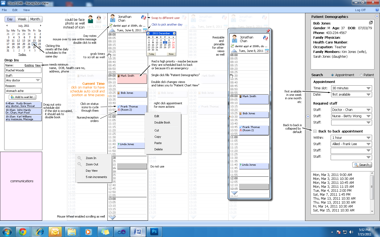Click day notes icon in floating schedule

click(x=232, y=46)
